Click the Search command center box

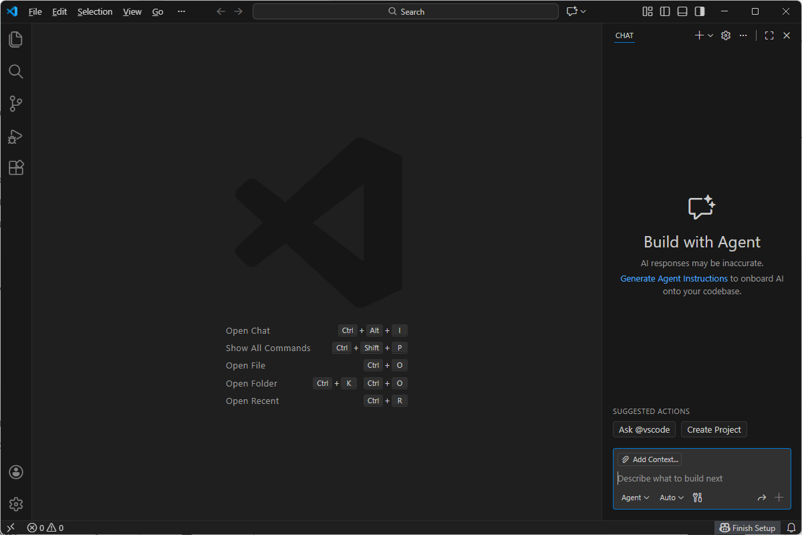pos(406,11)
